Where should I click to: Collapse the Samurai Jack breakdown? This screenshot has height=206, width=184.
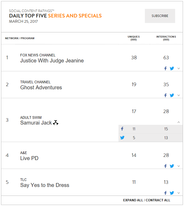[179, 122]
